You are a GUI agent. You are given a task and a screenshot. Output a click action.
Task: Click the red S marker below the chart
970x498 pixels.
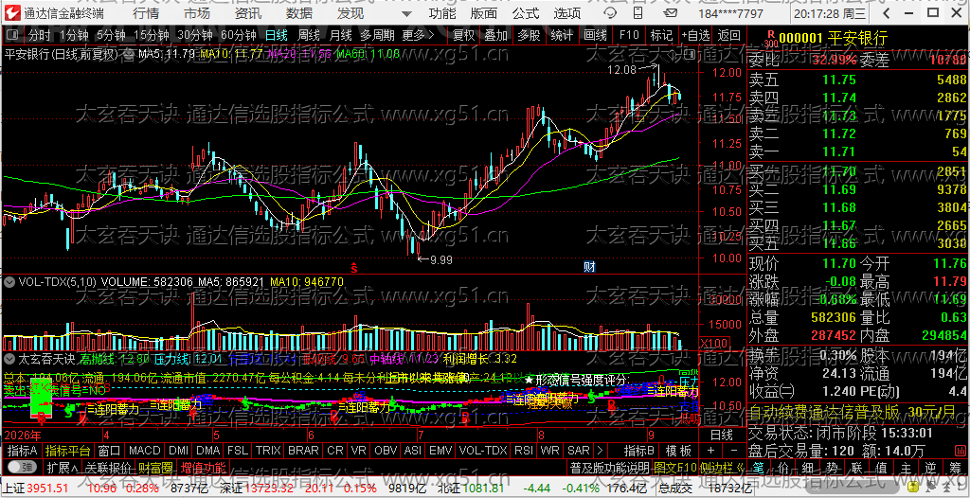click(354, 268)
